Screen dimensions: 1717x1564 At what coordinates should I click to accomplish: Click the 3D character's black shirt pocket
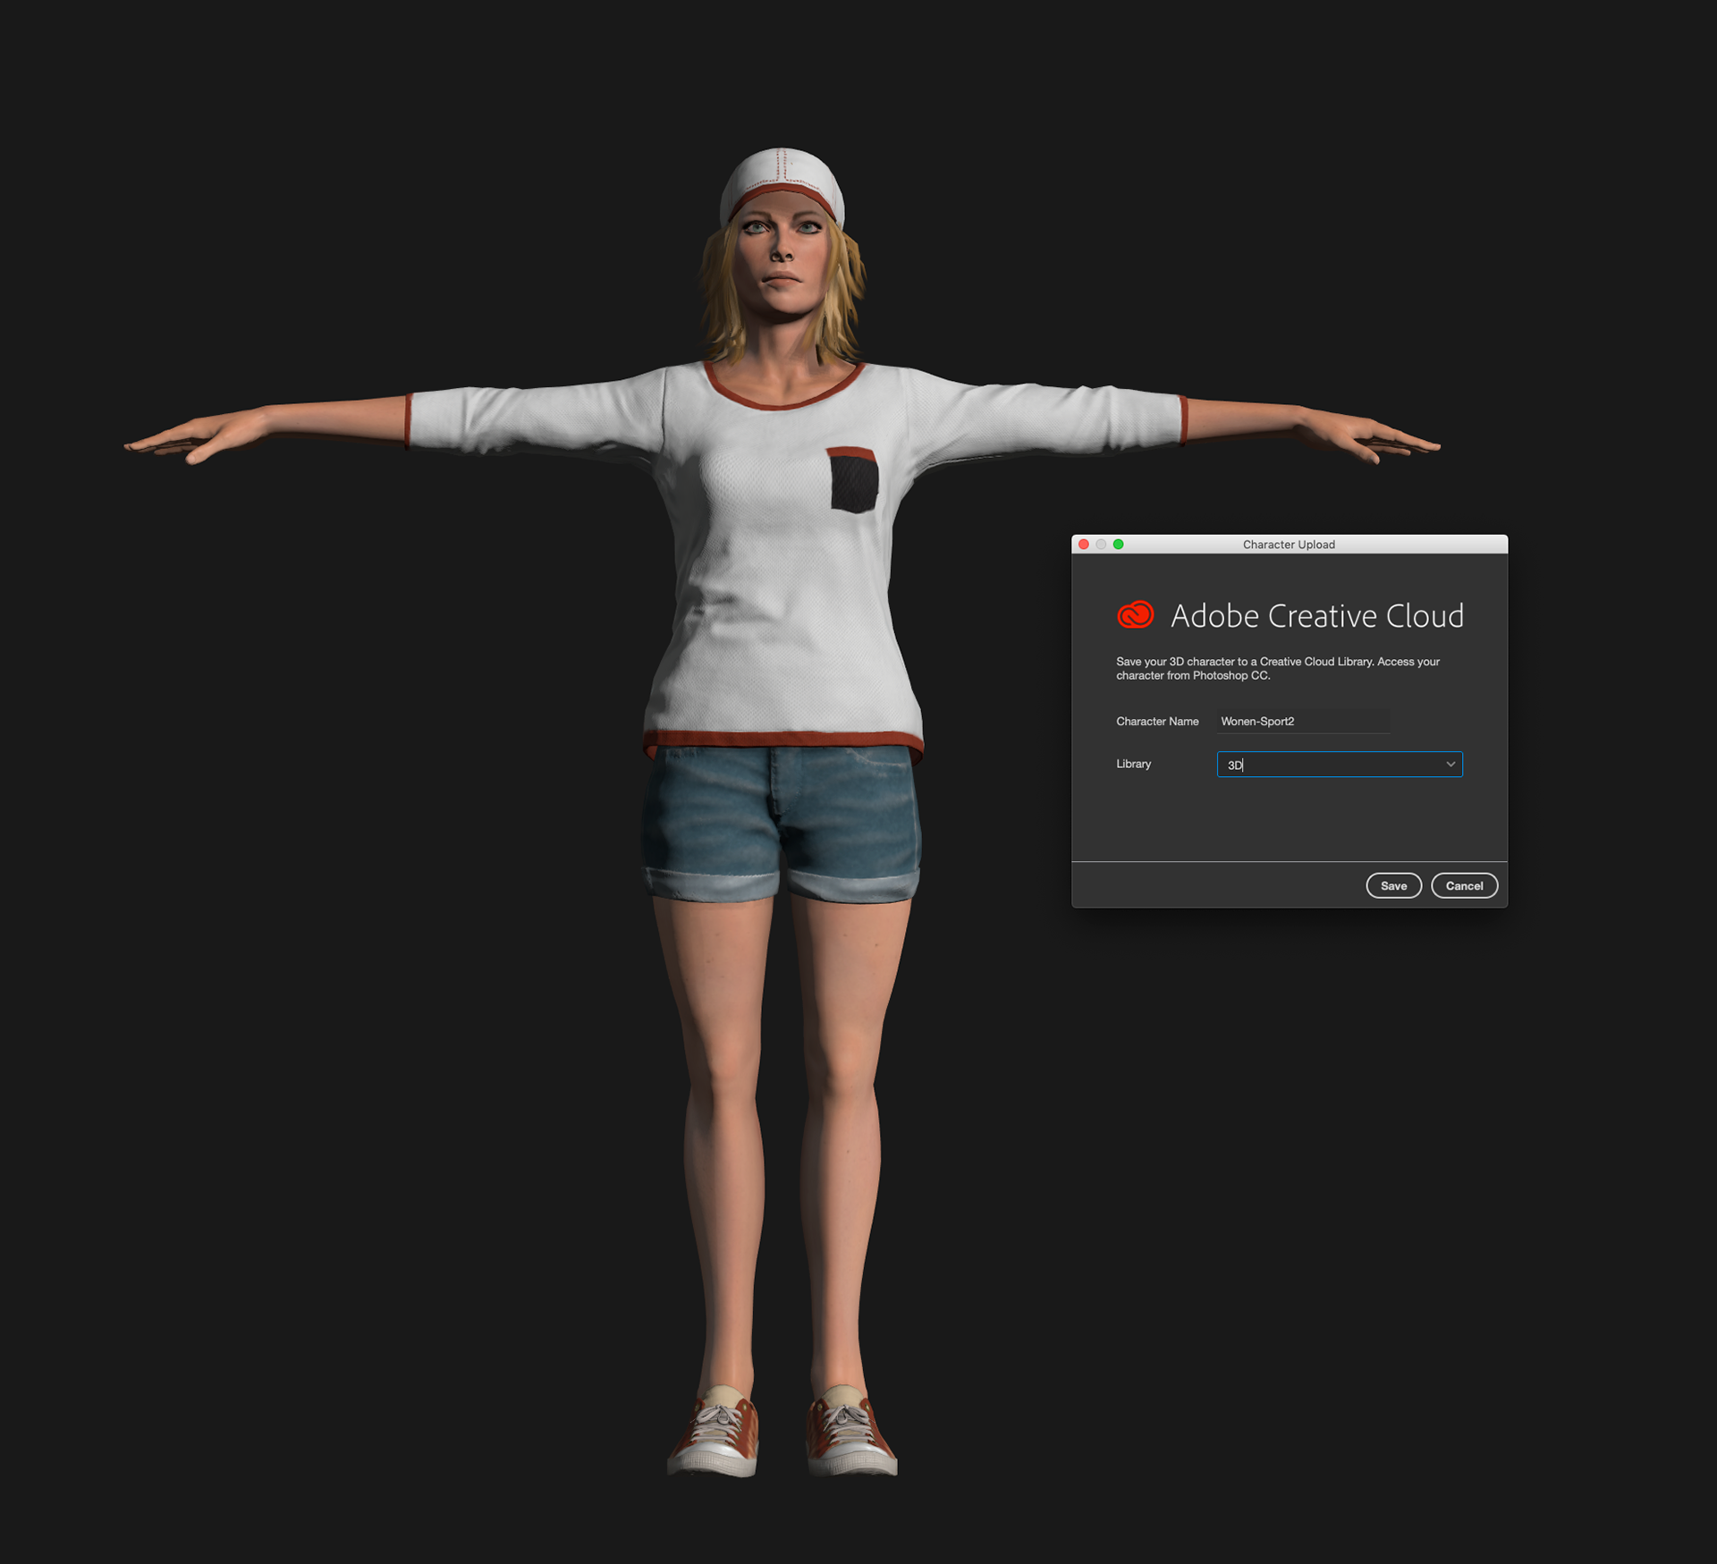click(853, 480)
